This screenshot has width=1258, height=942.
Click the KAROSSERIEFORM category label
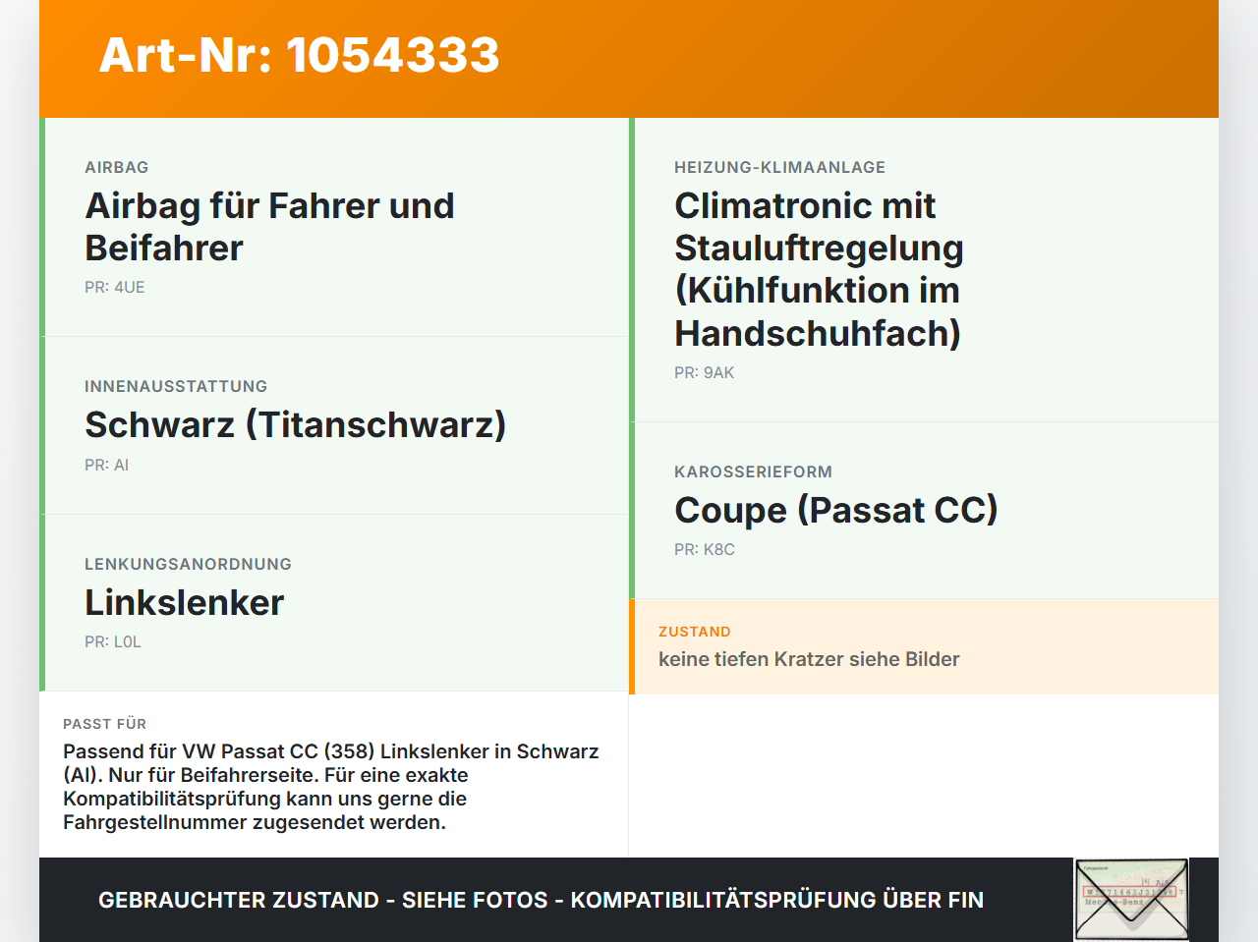[754, 472]
